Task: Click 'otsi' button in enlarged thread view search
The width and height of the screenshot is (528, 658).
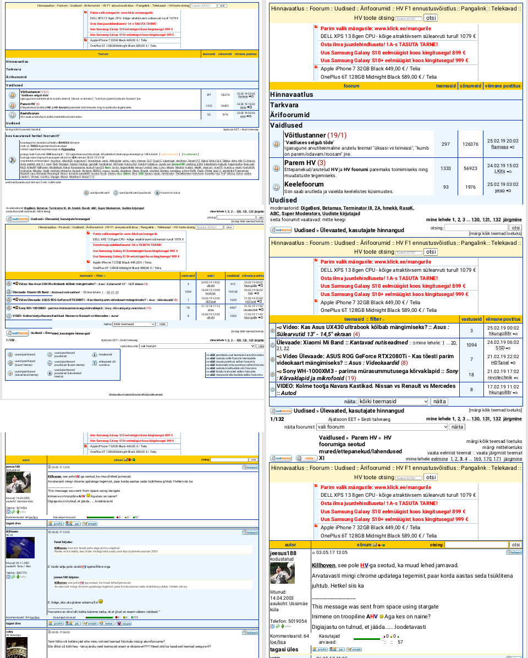Action: (516, 545)
